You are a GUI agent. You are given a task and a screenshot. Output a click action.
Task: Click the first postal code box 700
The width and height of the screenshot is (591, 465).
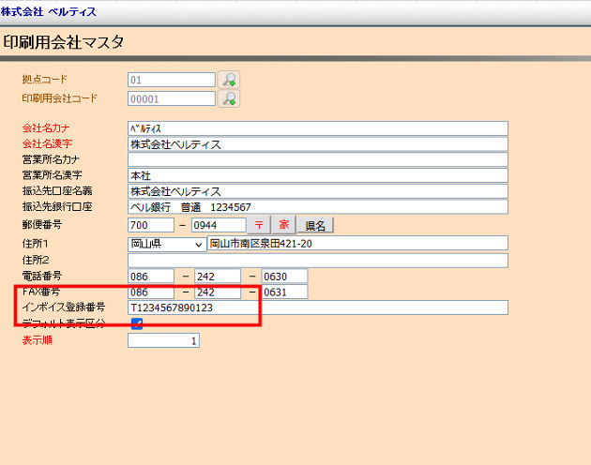point(150,225)
